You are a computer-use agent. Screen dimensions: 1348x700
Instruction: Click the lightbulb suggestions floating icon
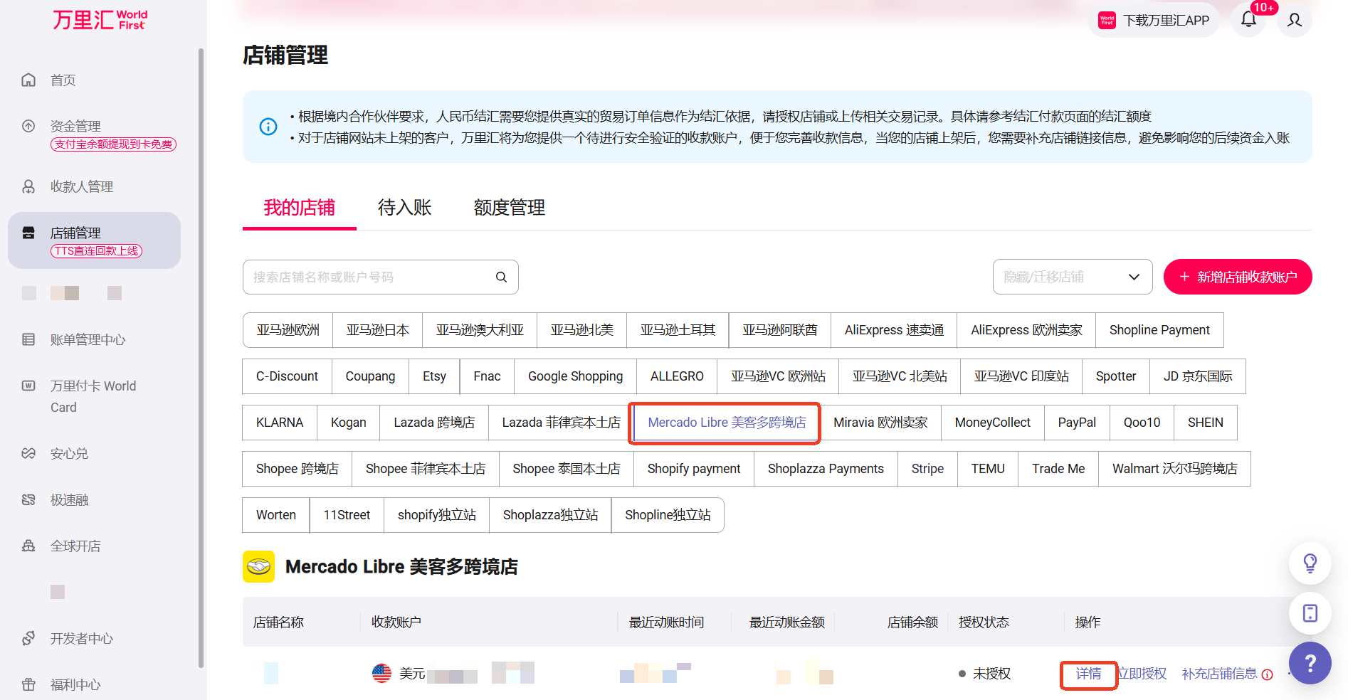click(x=1310, y=563)
